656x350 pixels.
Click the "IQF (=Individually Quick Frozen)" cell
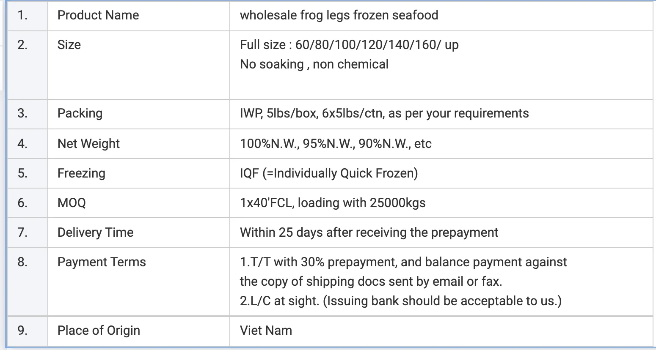[x=328, y=173]
